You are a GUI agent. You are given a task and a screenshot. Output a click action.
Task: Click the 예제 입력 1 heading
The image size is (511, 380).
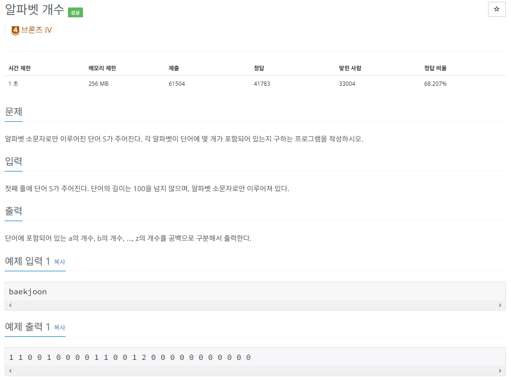pyautogui.click(x=27, y=261)
